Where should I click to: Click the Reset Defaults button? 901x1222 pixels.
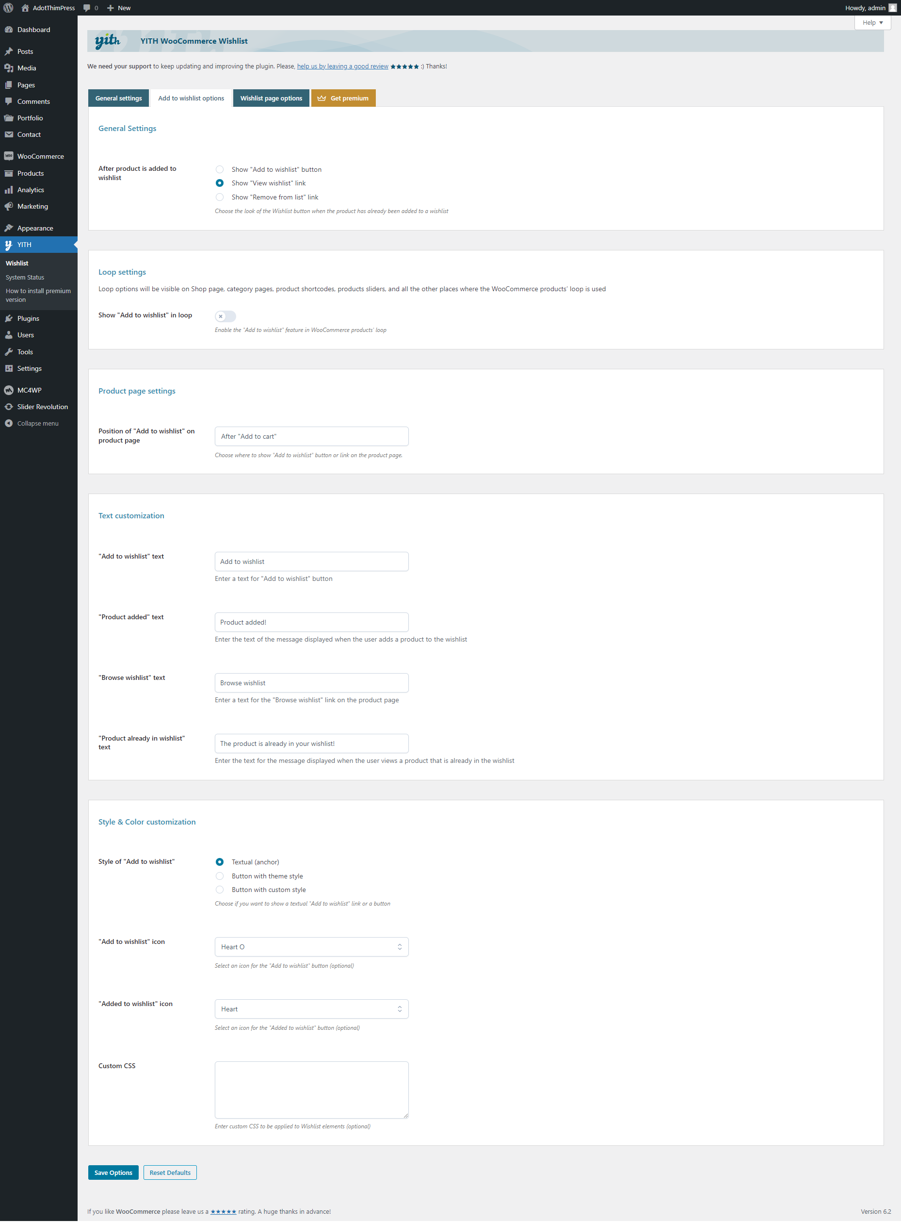pyautogui.click(x=170, y=1172)
